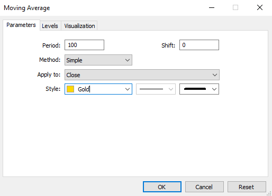The height and width of the screenshot is (196, 272).
Task: Open the line style dropdown
Action: (x=156, y=89)
